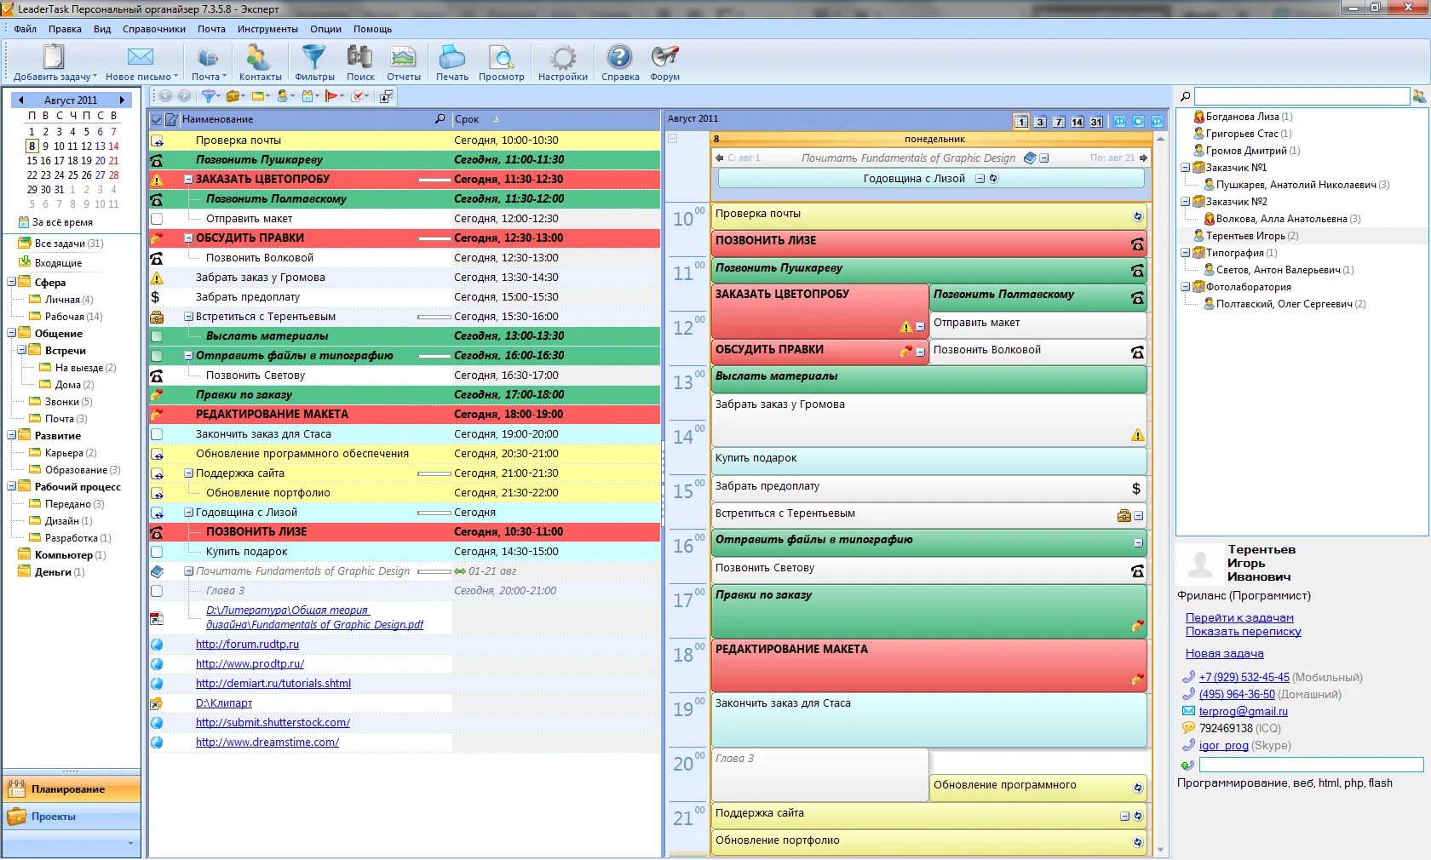
Task: Open the Справочники menu
Action: point(154,29)
